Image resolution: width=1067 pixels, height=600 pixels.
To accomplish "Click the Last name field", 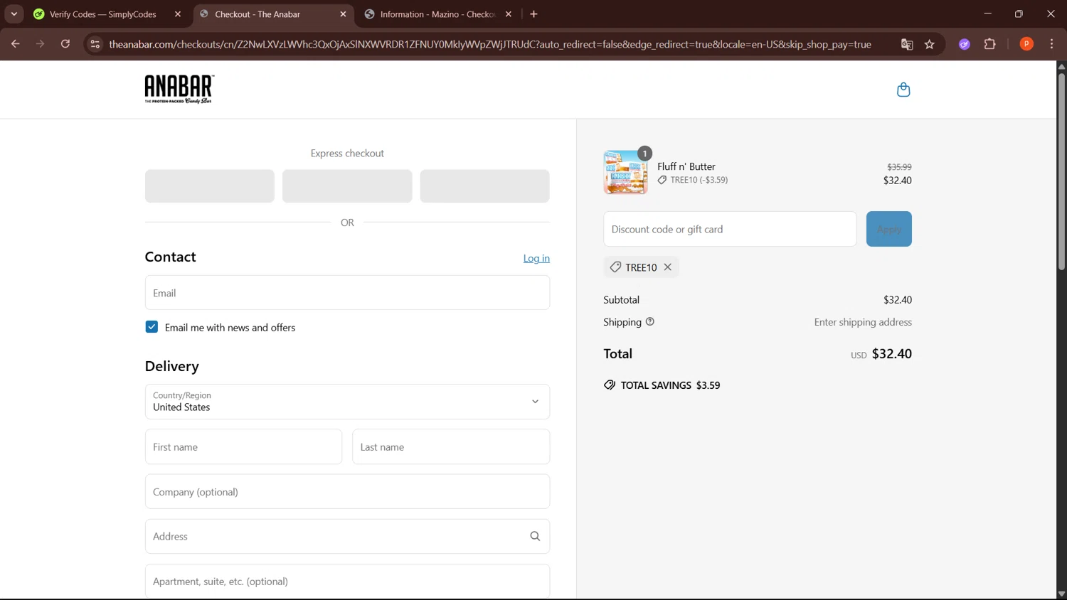I will click(x=451, y=447).
